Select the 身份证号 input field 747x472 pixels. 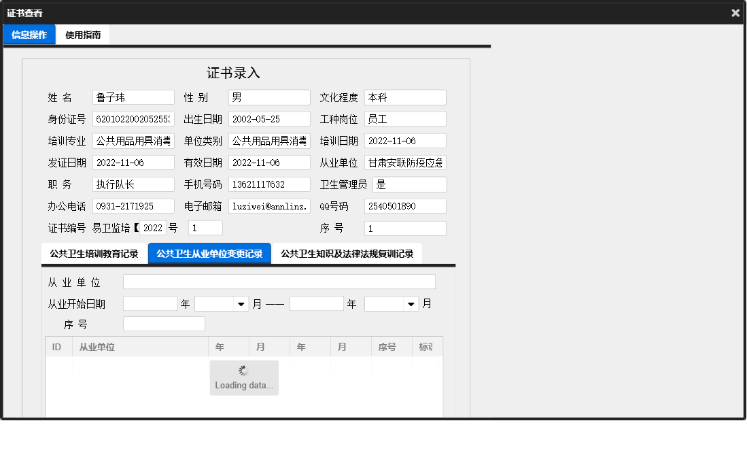point(133,118)
